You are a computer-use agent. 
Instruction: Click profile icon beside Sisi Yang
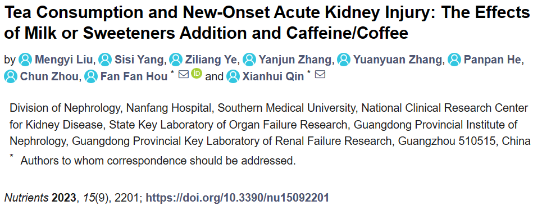(x=104, y=60)
